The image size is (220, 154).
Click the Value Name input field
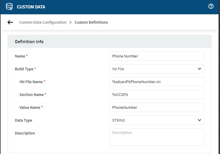pos(157,107)
